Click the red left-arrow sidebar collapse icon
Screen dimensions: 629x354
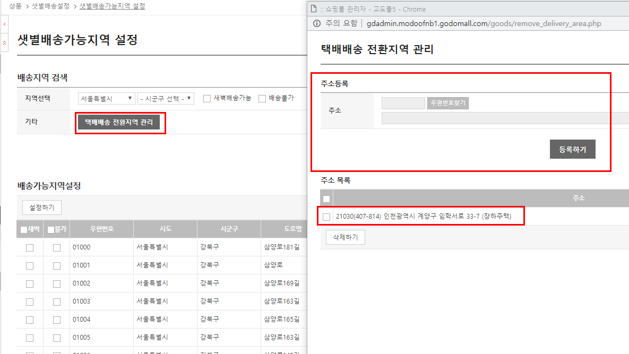[x=4, y=24]
